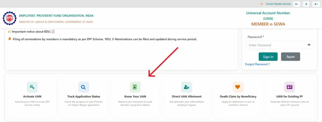Open the EDLI notice PDF icon
322x122 pixels.
(x=53, y=32)
